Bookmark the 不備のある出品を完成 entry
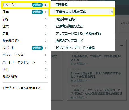The width and height of the screenshot is (129, 110). (x=111, y=12)
